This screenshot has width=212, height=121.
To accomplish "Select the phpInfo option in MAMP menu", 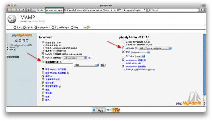I will (x=28, y=27).
